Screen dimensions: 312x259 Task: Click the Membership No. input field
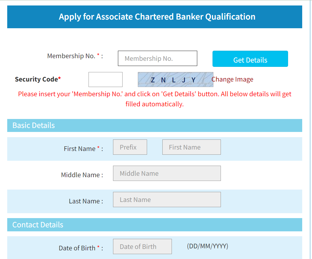(x=157, y=58)
